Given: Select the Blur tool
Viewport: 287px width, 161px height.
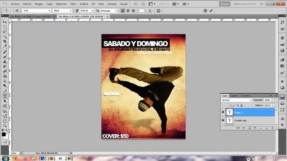Looking at the screenshot, I should [5, 81].
